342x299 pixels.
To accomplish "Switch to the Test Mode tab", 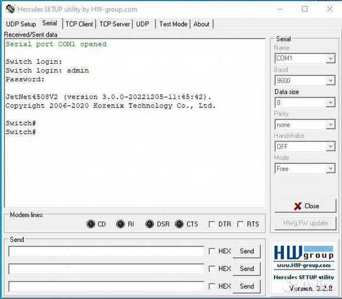I will coord(173,24).
